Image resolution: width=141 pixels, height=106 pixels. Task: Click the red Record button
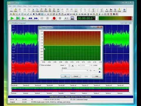(54, 18)
